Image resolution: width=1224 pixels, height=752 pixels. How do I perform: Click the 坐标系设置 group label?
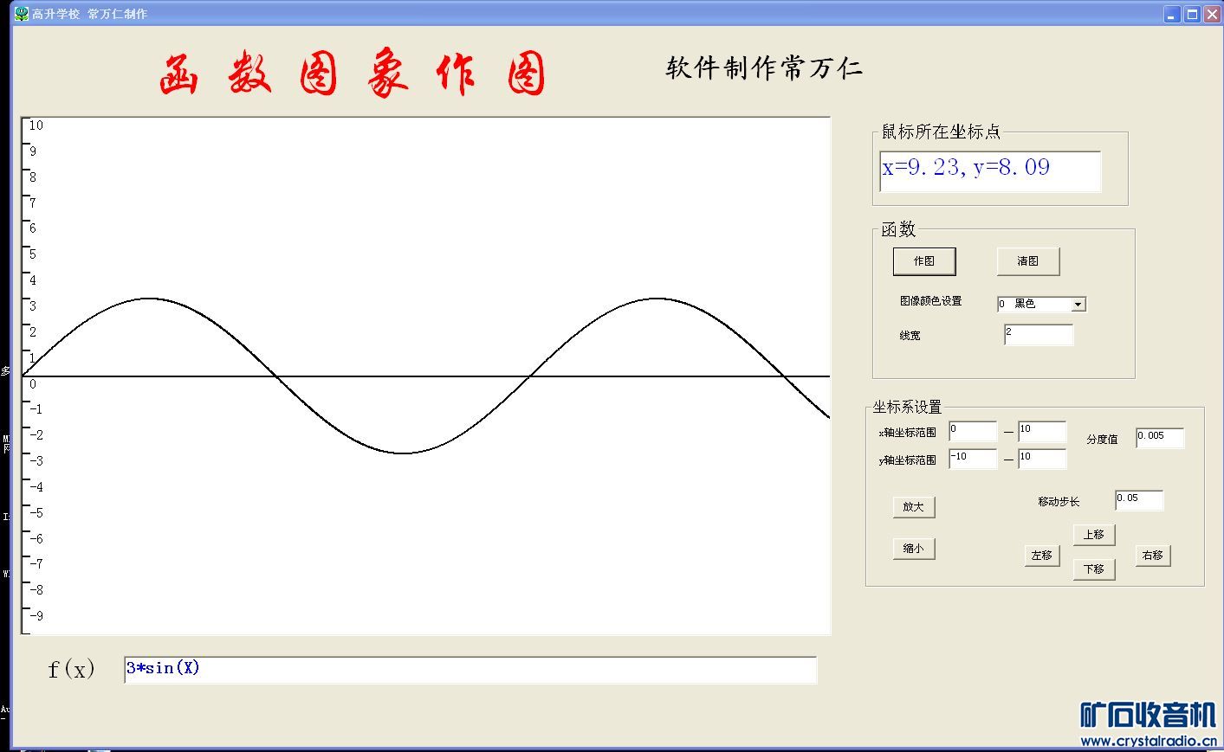click(x=907, y=407)
